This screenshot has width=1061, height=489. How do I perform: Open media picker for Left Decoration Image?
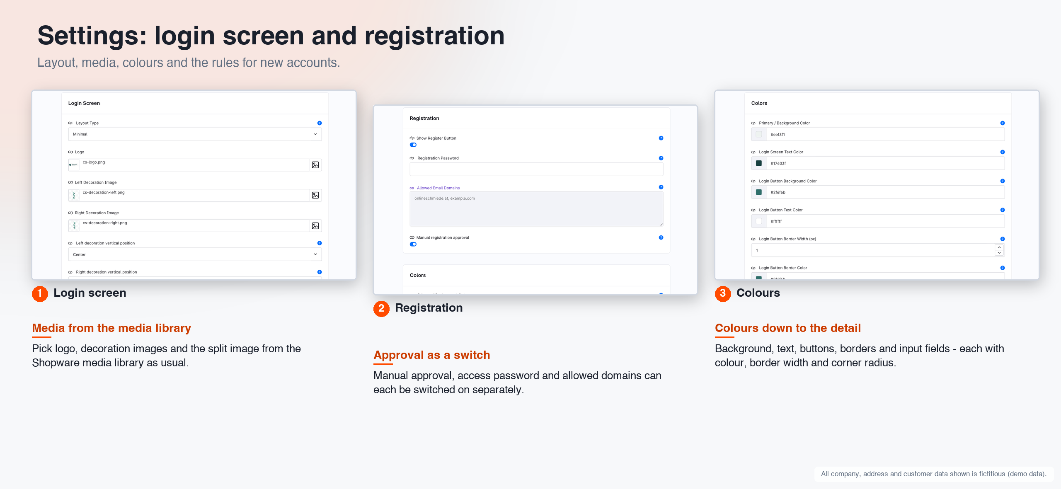point(315,195)
